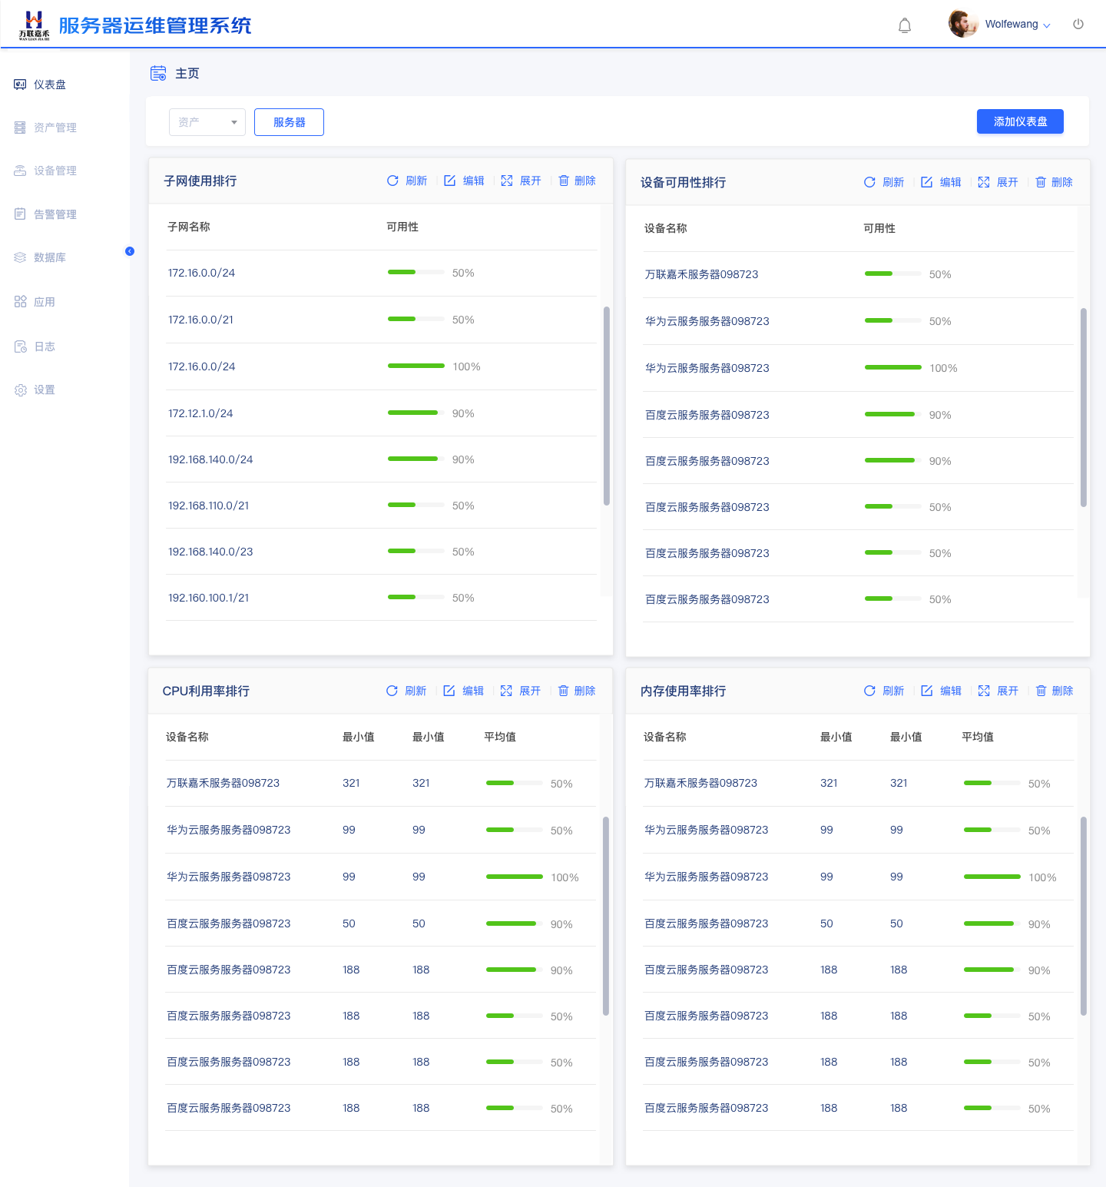1106x1187 pixels.
Task: Click the user avatar picture
Action: click(962, 24)
